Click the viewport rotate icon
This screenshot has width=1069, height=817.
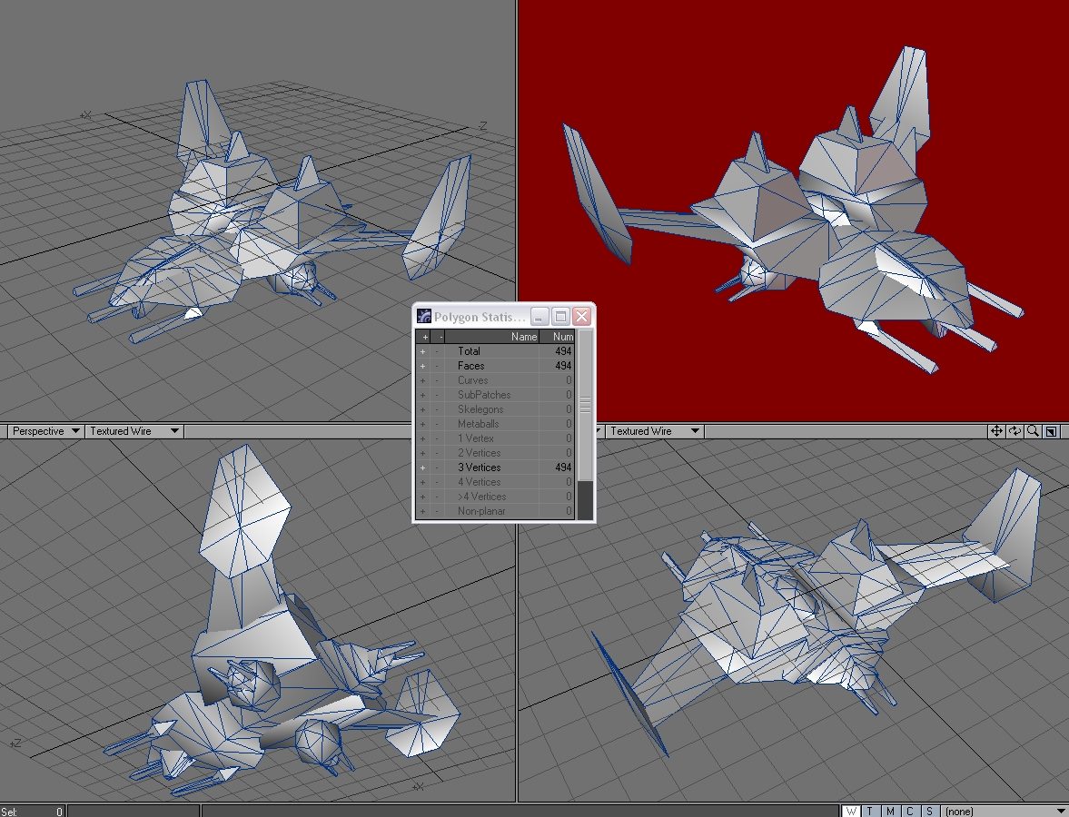point(1015,431)
